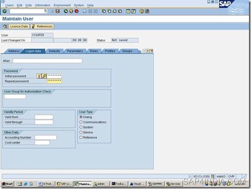The image size is (251, 189).
Task: Click the password wizard icon beside Initial password
Action: [x=39, y=76]
